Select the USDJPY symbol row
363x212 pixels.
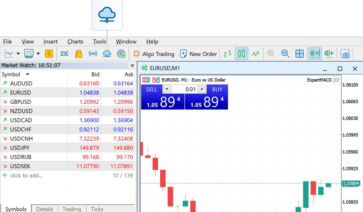(67, 148)
